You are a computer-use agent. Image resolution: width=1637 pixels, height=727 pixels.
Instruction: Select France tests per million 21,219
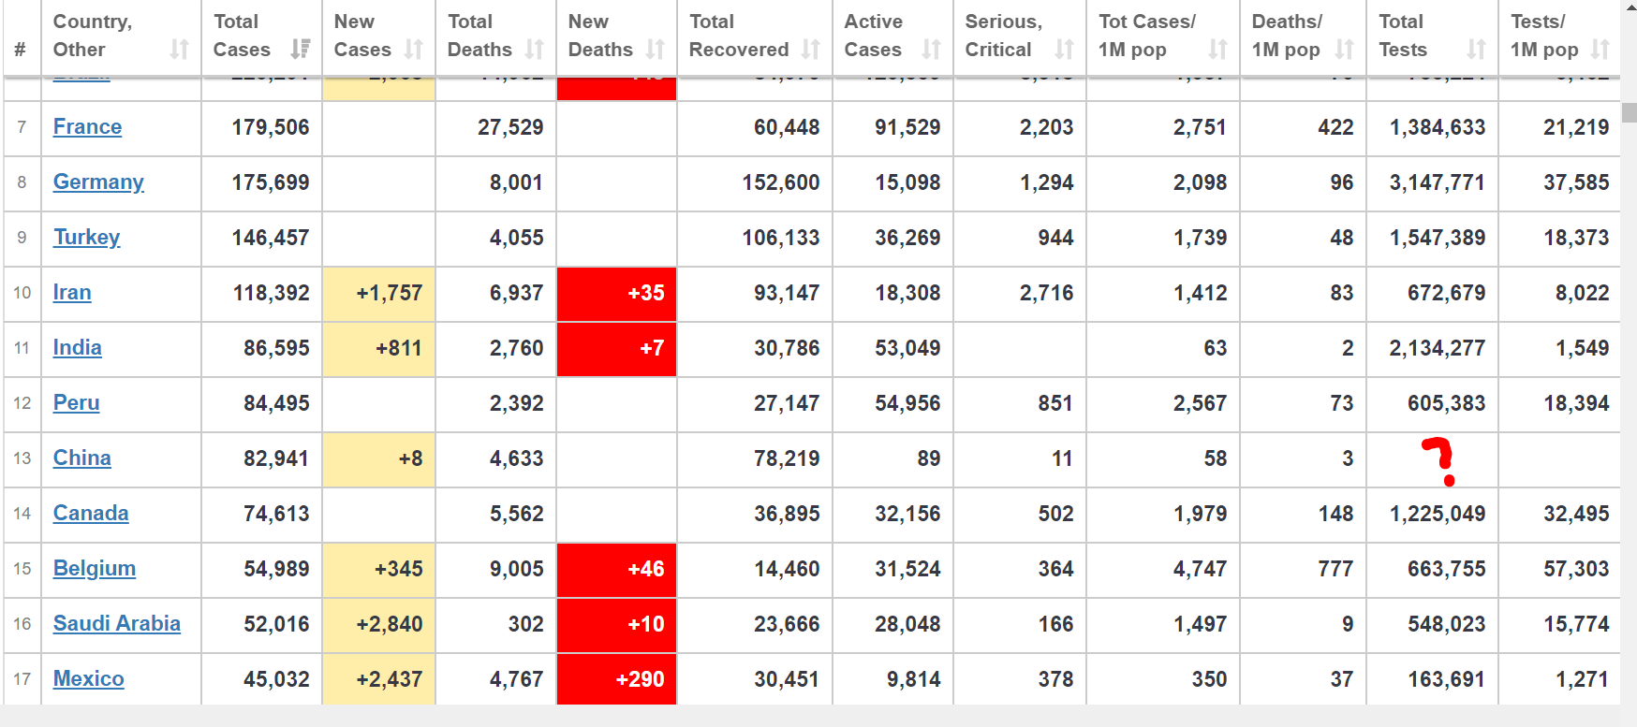[1577, 127]
